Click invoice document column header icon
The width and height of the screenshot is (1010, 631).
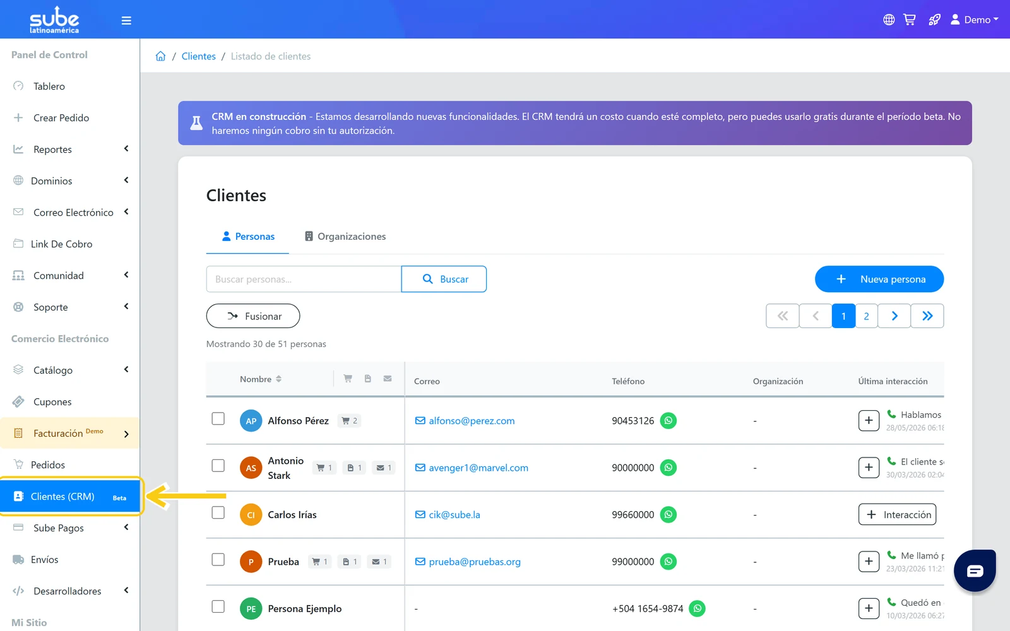tap(368, 379)
